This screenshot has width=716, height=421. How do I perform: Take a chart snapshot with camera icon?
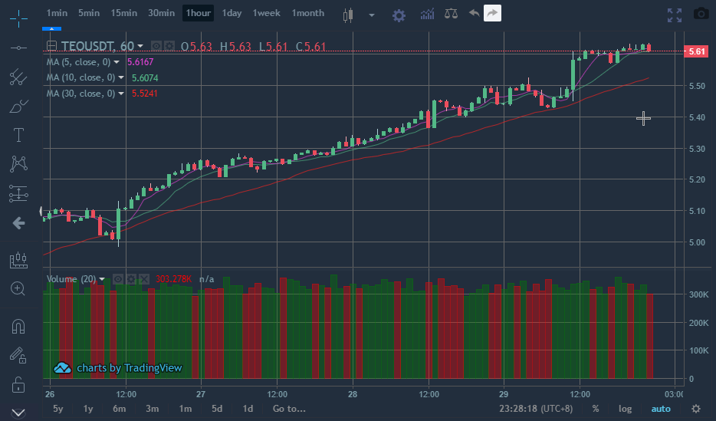tap(701, 14)
